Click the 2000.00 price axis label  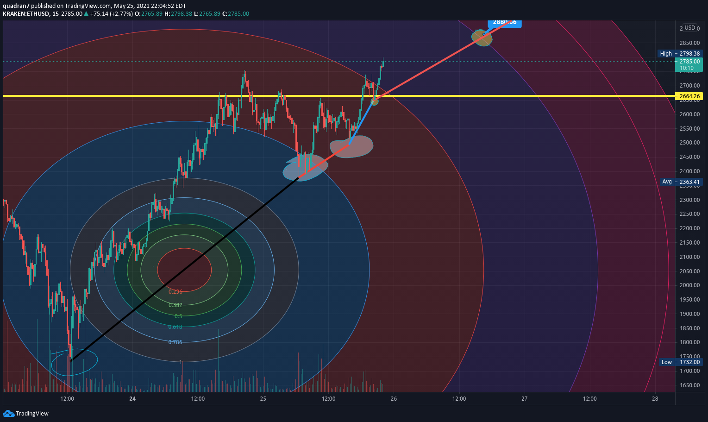689,285
